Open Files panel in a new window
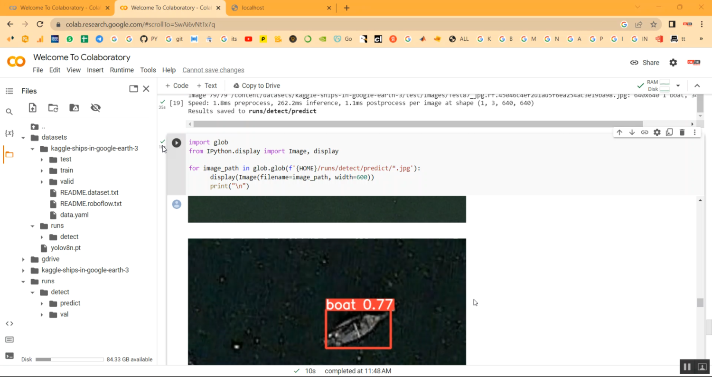The image size is (712, 377). point(133,89)
